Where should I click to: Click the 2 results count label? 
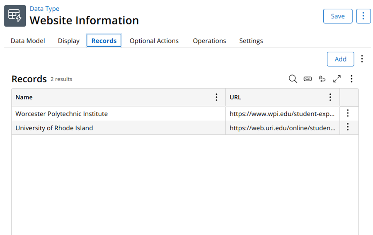point(61,79)
